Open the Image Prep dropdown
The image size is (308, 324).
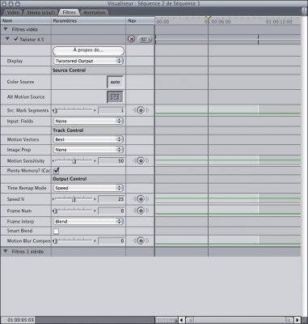tap(88, 150)
